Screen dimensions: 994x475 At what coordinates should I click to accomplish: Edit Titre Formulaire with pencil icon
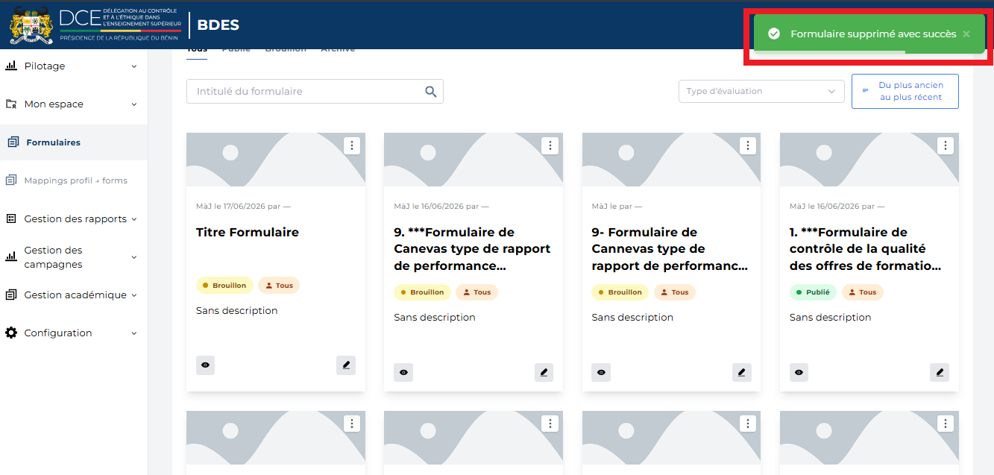point(346,365)
